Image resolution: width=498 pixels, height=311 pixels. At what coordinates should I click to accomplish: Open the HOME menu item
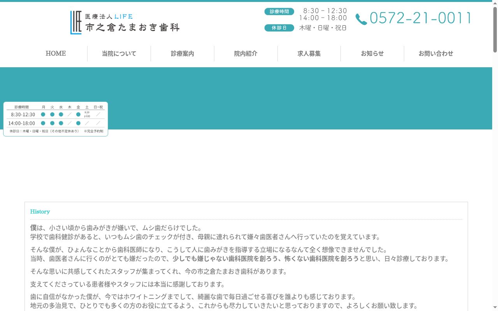point(56,54)
